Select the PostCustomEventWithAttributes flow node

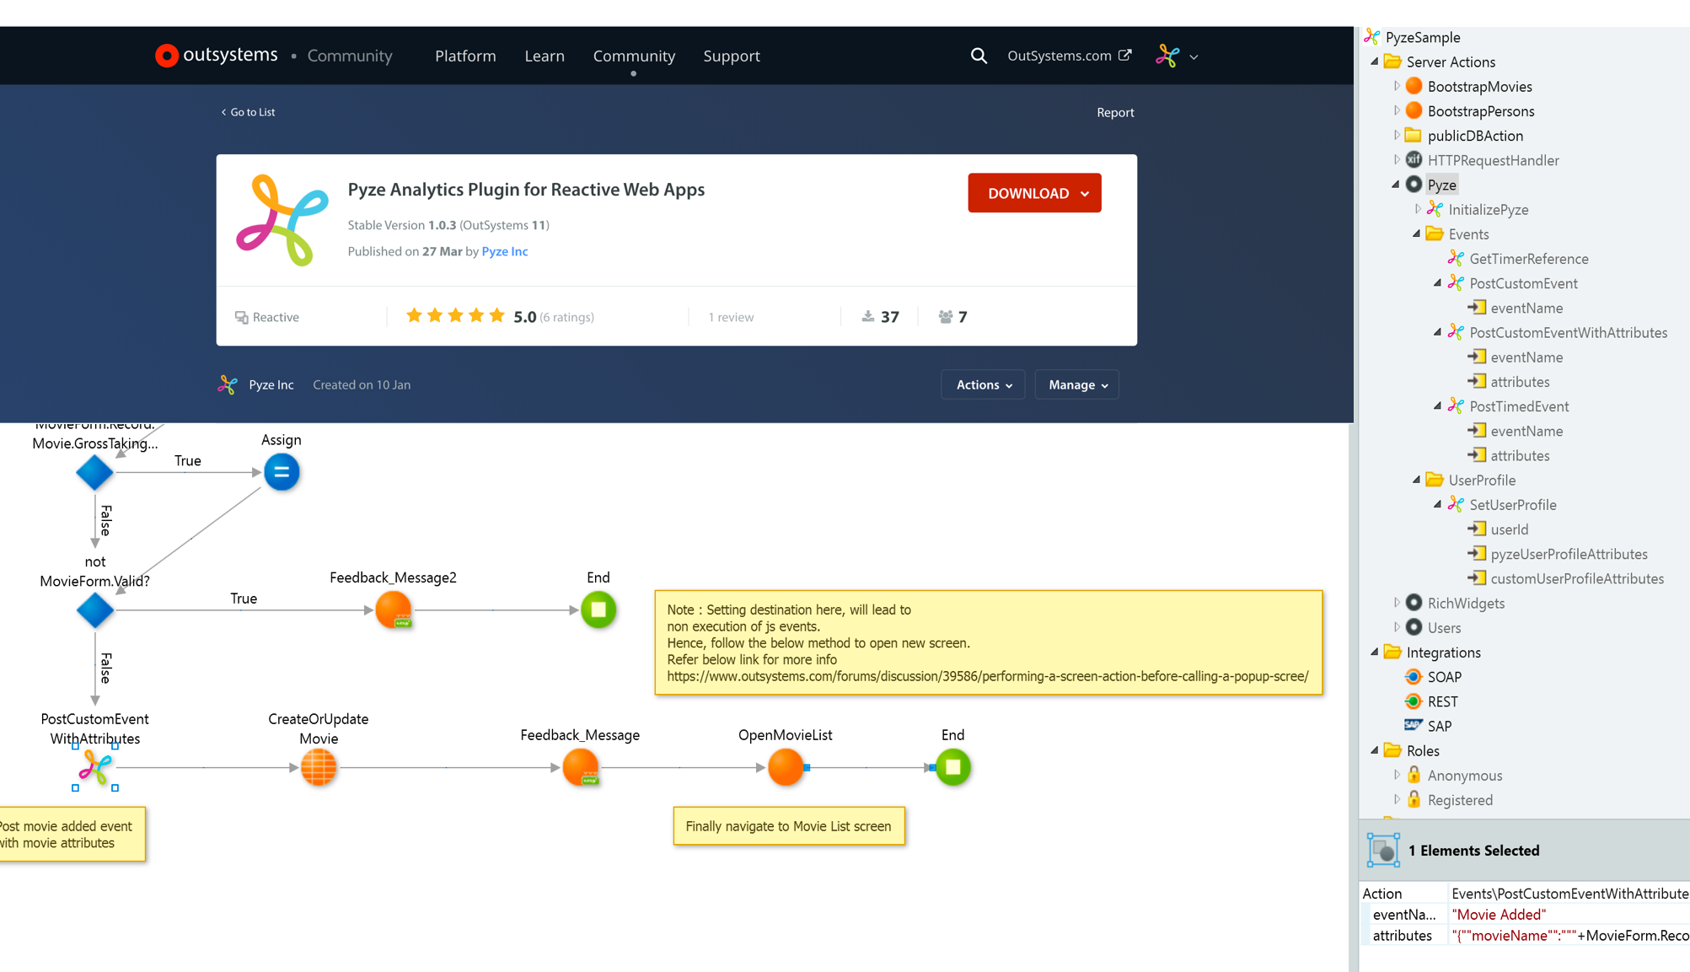[94, 767]
